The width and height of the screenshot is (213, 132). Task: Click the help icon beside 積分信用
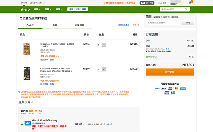(x=155, y=57)
